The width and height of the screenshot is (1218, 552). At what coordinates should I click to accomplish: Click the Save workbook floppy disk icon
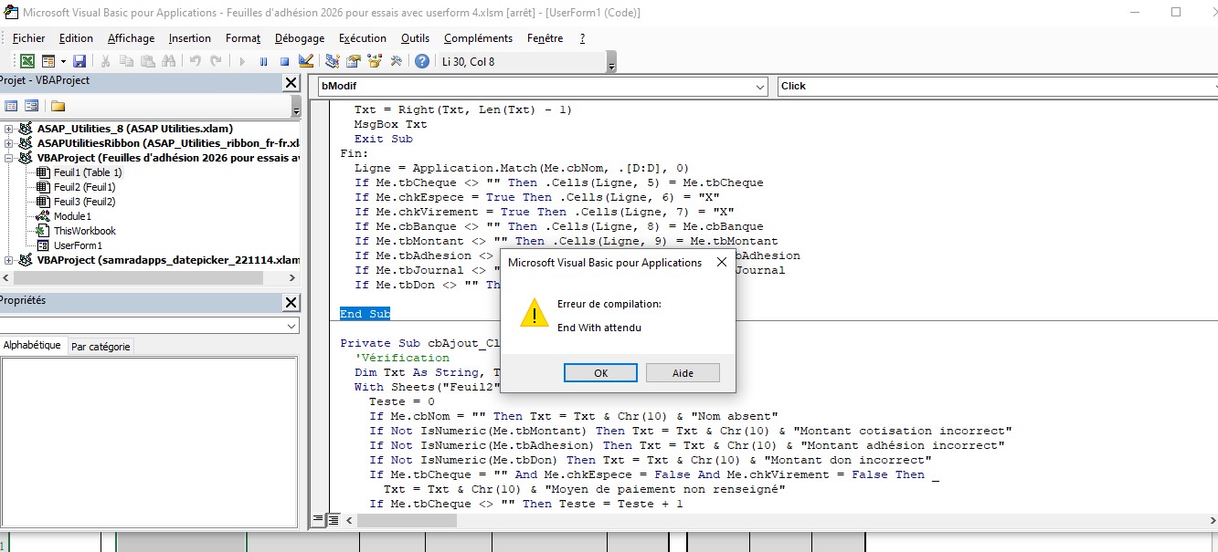click(x=79, y=61)
